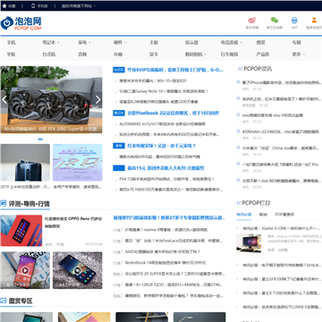This screenshot has width=322, height=322.
Task: Open the mobile version phone icon
Action: click(33, 5)
